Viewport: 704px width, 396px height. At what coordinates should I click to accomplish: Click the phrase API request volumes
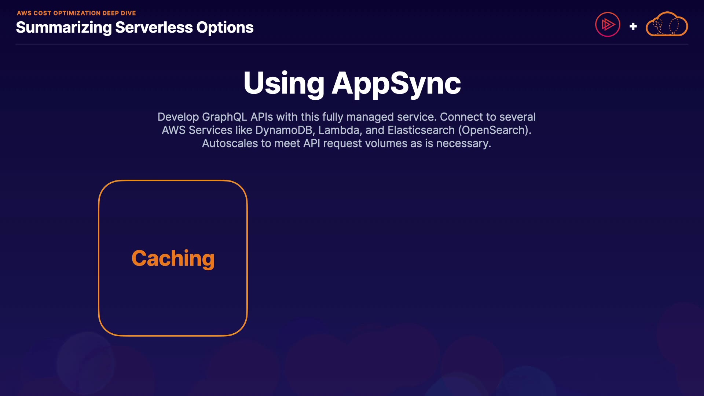click(355, 143)
